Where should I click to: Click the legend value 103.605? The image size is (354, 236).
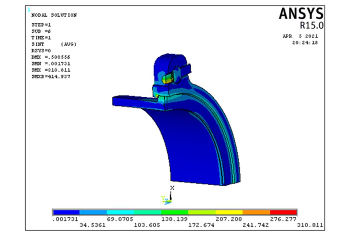pos(147,225)
